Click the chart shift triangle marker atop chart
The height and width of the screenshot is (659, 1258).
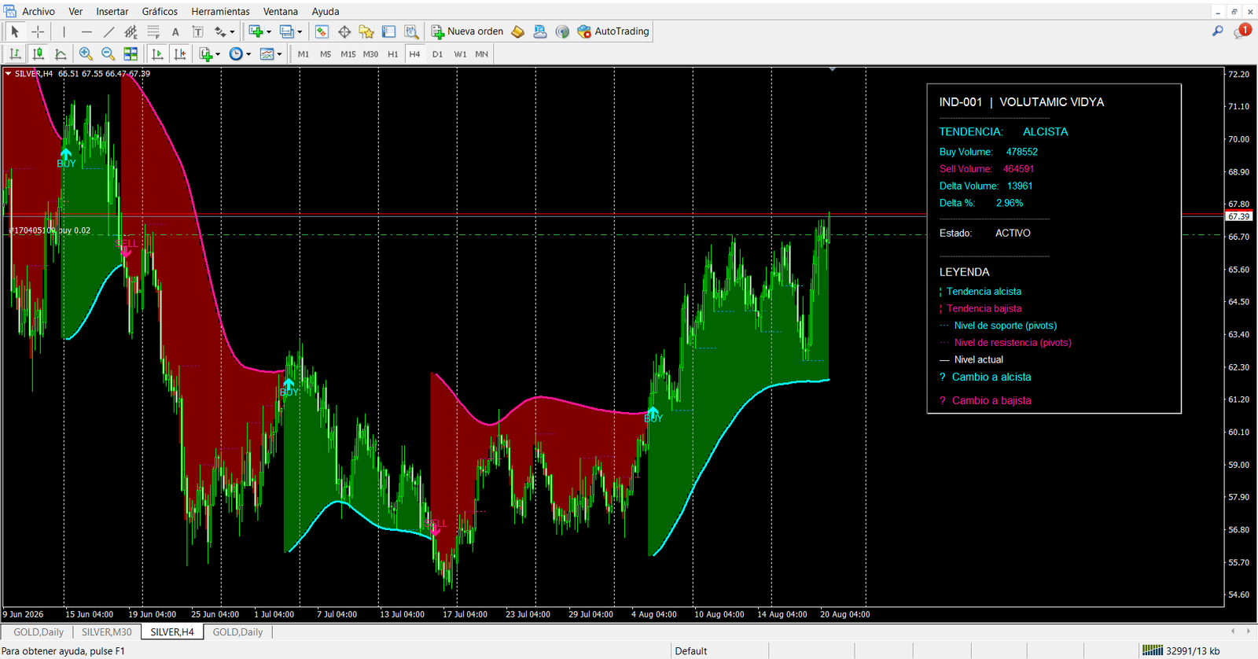coord(833,69)
